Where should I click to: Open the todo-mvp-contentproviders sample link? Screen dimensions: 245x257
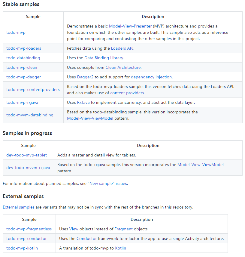pos(33,90)
